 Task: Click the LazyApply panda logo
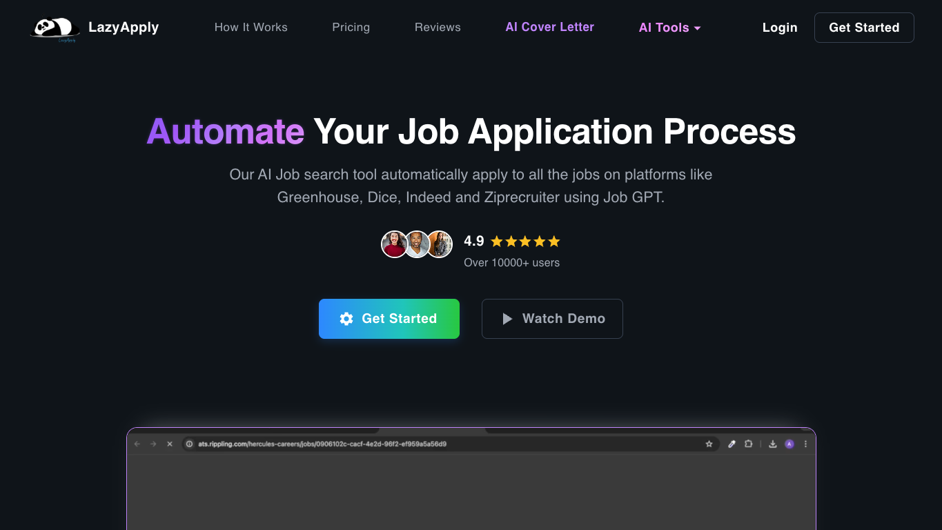(x=55, y=29)
